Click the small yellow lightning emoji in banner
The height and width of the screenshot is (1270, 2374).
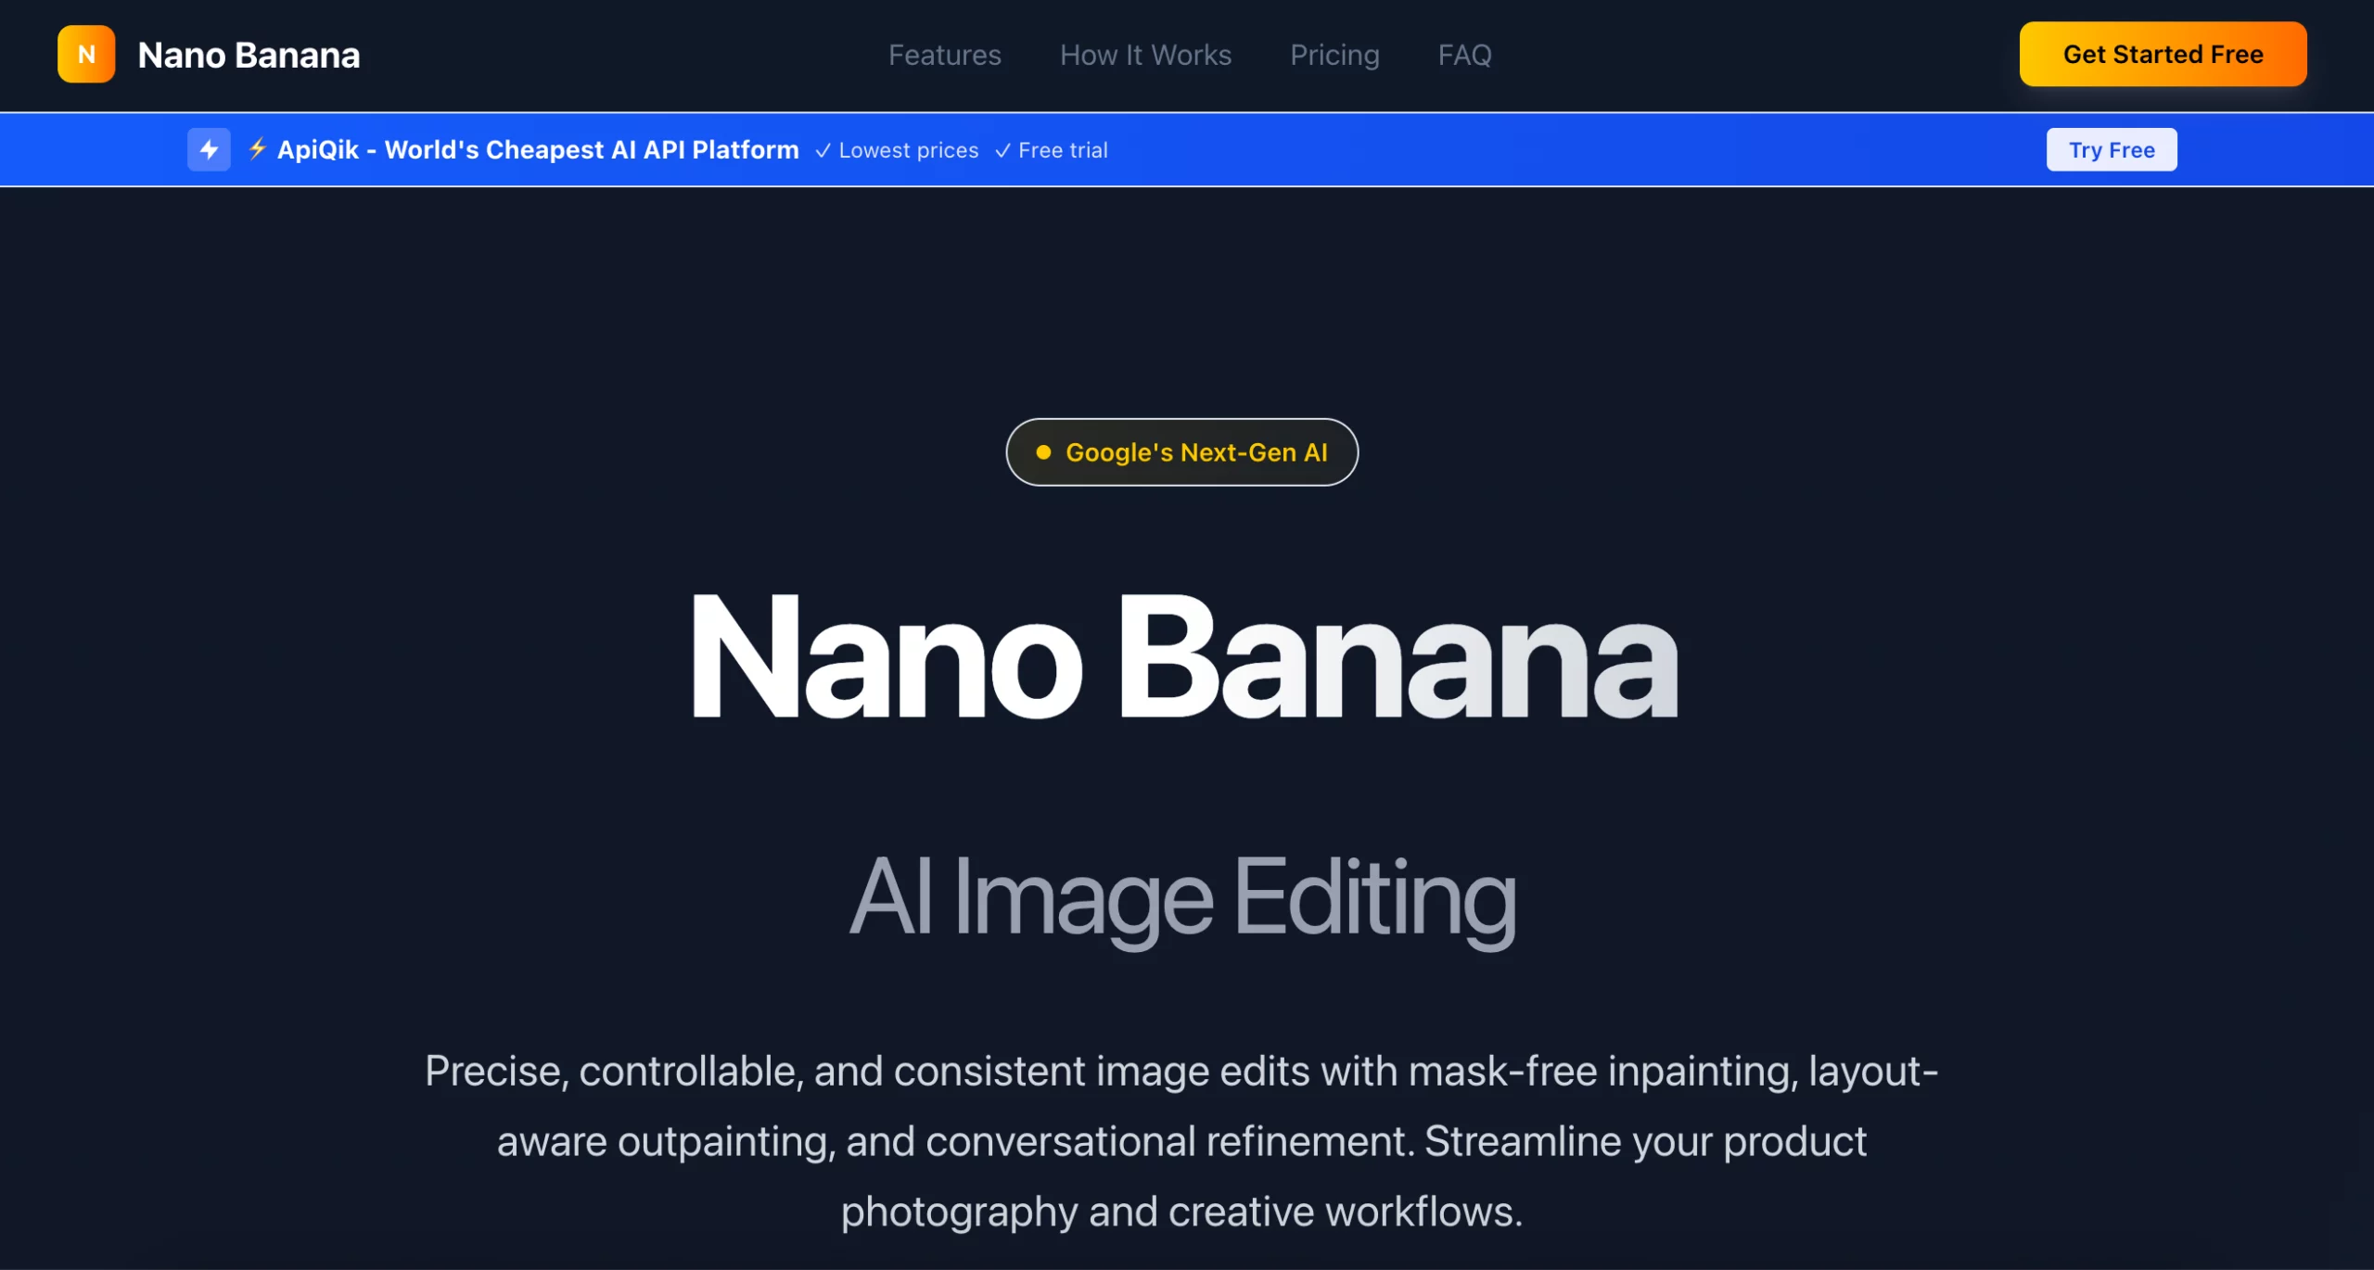point(257,148)
